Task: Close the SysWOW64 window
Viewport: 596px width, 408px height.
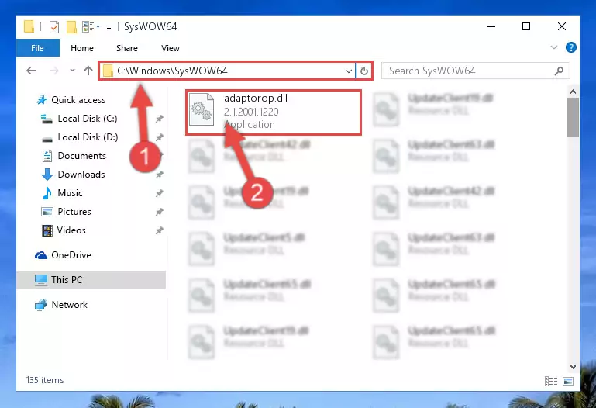Action: 562,26
